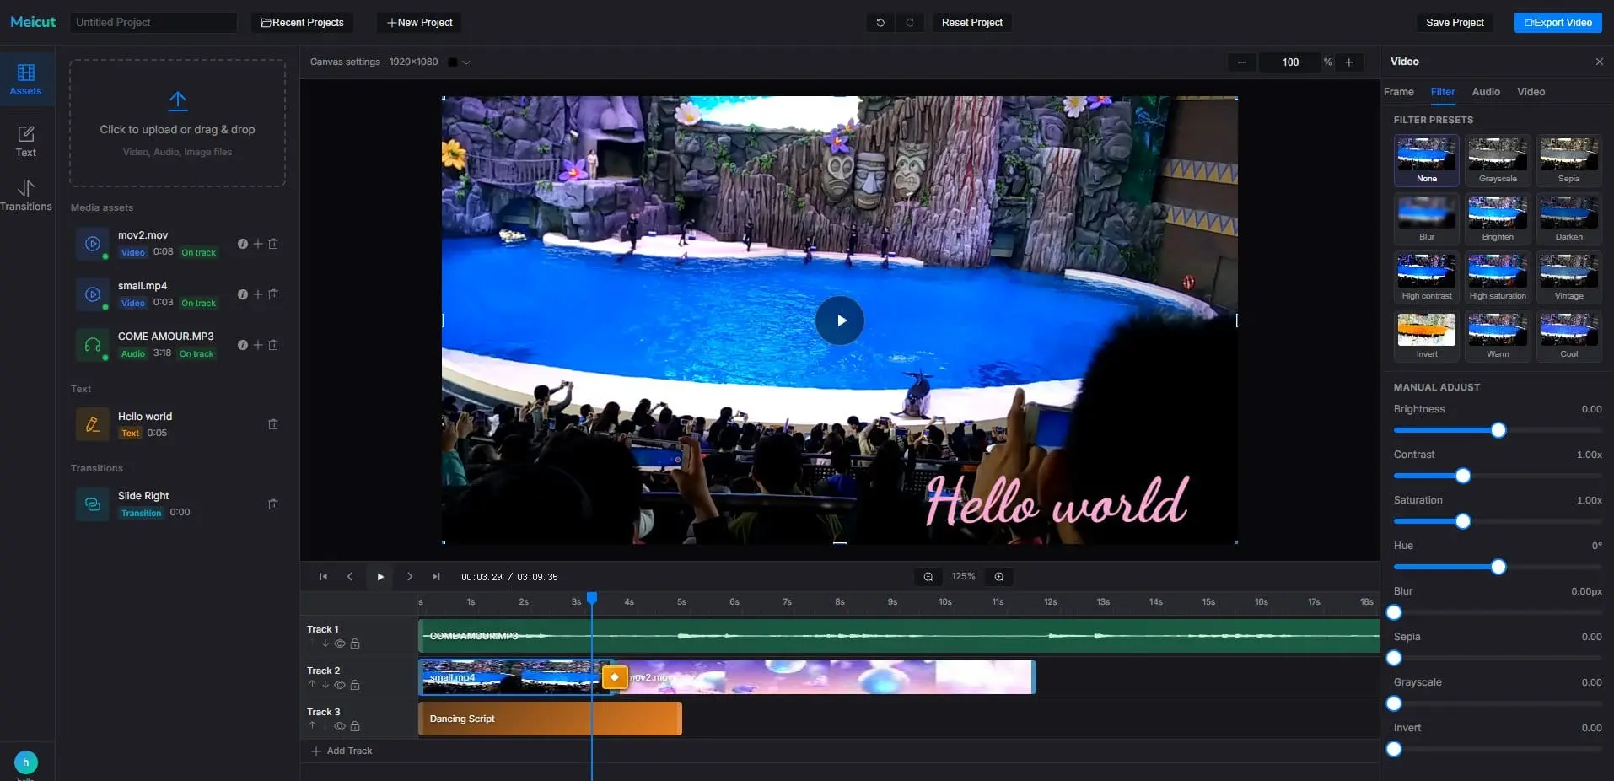The image size is (1614, 781).
Task: Add small.mp4 to the timeline
Action: (x=258, y=294)
